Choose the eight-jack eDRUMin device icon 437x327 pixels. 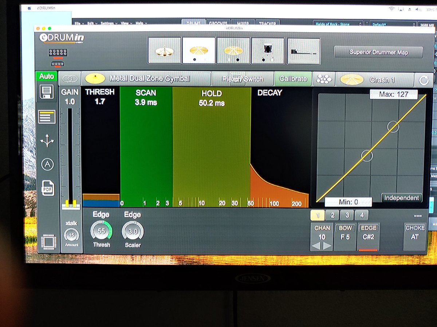[x=58, y=53]
